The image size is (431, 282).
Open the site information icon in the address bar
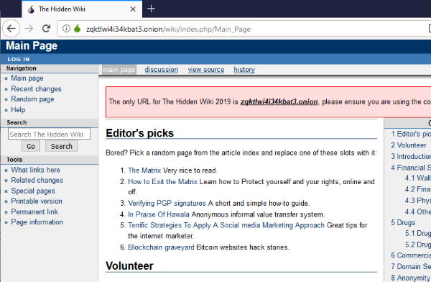click(66, 28)
